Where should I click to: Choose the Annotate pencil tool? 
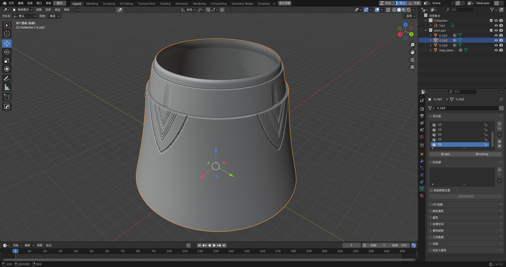click(7, 79)
